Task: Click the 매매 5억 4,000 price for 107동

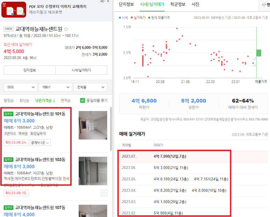Action: 19,215
